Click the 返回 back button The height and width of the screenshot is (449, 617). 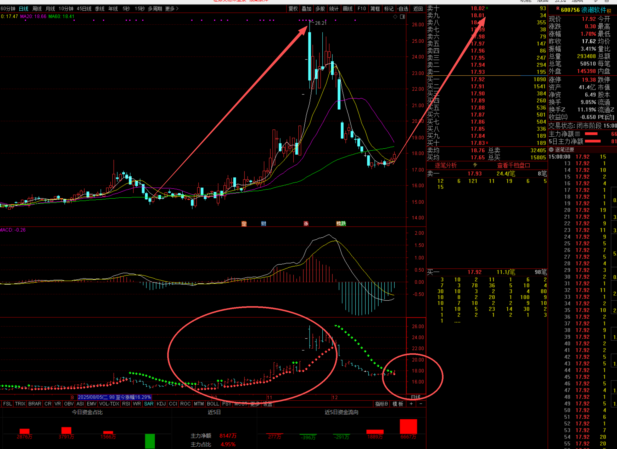418,9
